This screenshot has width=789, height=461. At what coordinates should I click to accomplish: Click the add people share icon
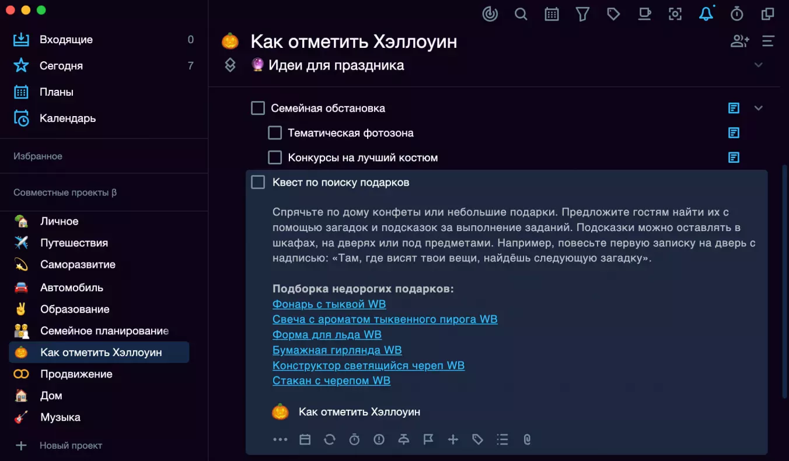739,41
